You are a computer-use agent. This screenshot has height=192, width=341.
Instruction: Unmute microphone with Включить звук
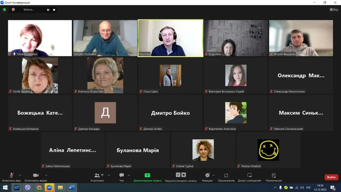11,177
